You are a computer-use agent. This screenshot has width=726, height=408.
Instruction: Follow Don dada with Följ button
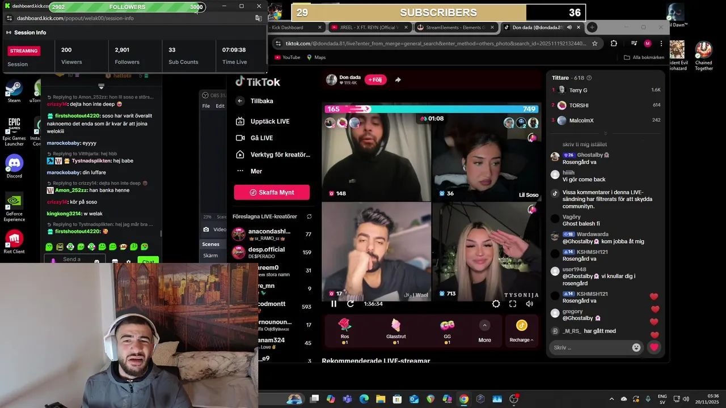pyautogui.click(x=375, y=80)
